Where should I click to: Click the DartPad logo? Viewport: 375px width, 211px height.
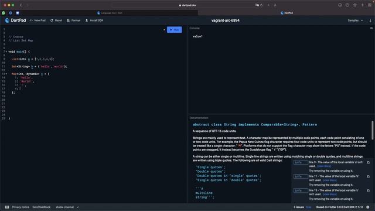click(x=15, y=21)
